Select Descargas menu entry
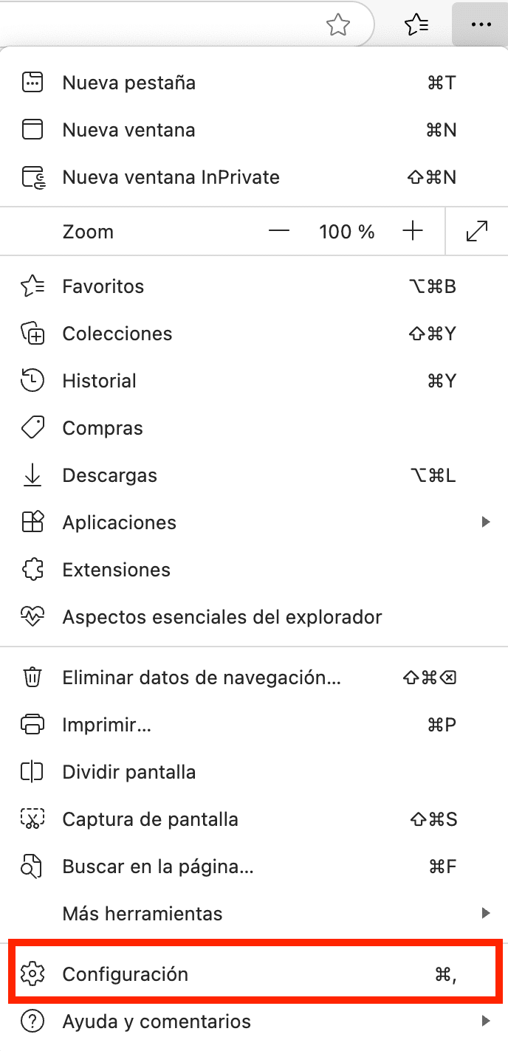 tap(110, 475)
